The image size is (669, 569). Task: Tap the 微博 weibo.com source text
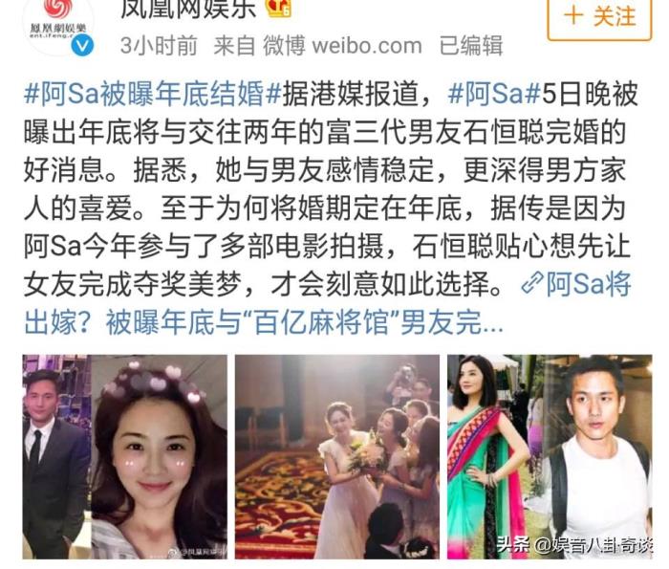[x=342, y=46]
